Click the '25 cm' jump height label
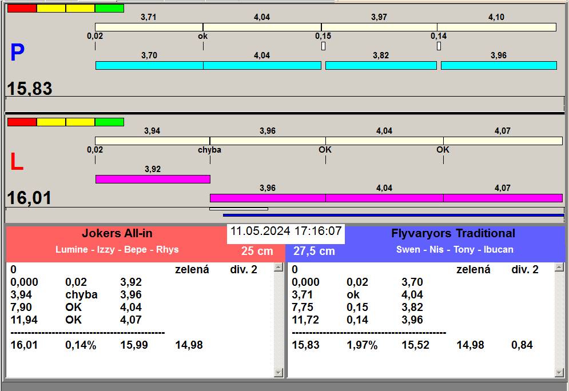This screenshot has height=391, width=569. [x=257, y=251]
